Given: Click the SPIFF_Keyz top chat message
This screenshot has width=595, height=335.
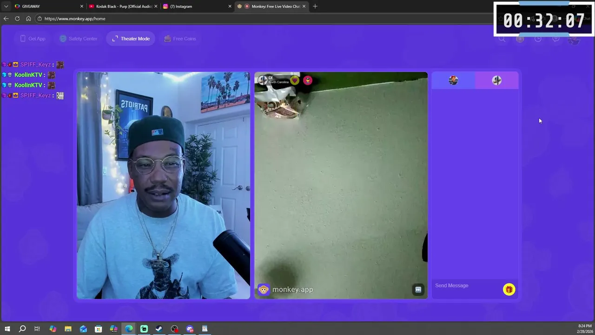Looking at the screenshot, I should pos(33,65).
